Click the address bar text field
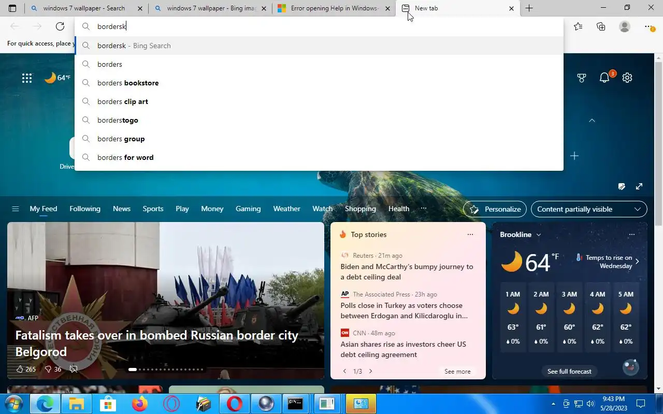 pos(319,26)
